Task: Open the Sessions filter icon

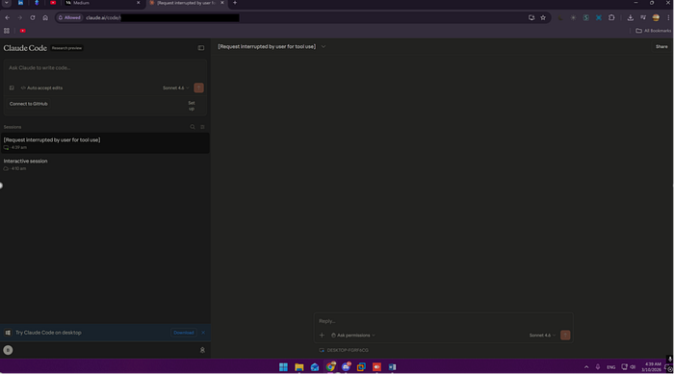Action: click(202, 127)
